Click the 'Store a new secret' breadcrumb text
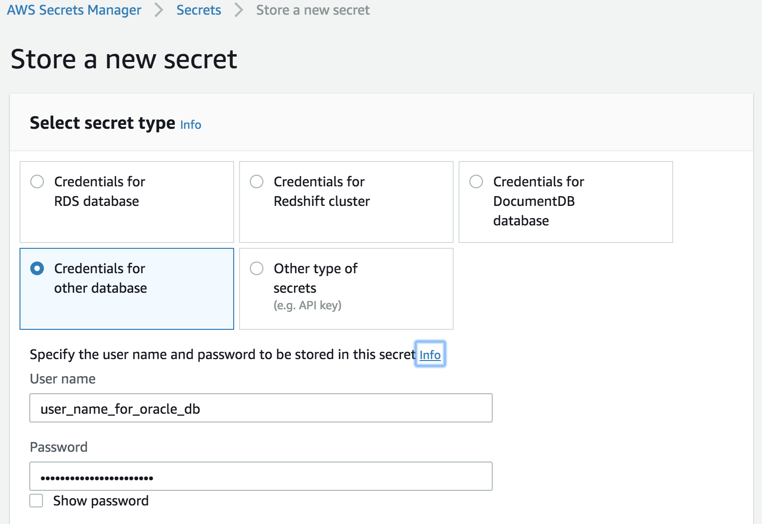 (x=313, y=10)
